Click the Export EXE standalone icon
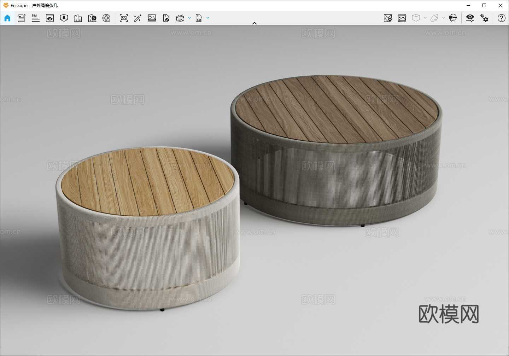The image size is (509, 356). tap(199, 18)
